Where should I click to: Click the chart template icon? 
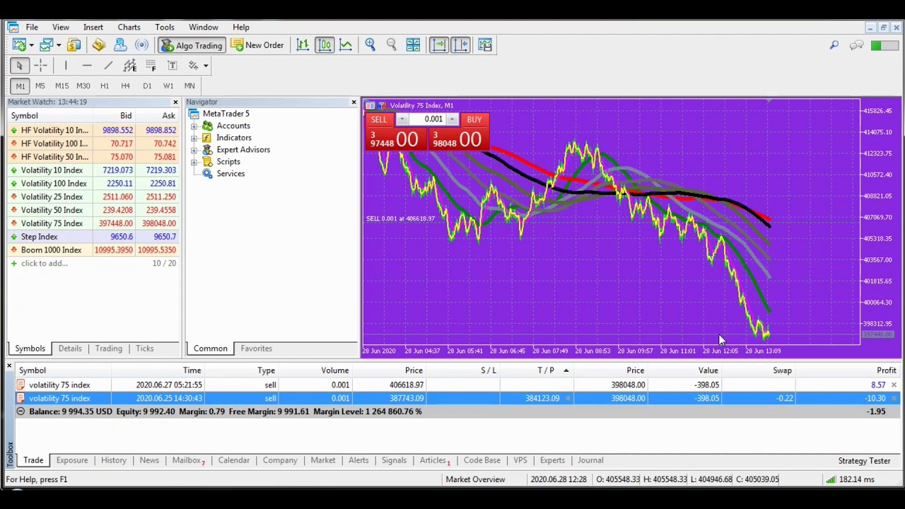485,45
